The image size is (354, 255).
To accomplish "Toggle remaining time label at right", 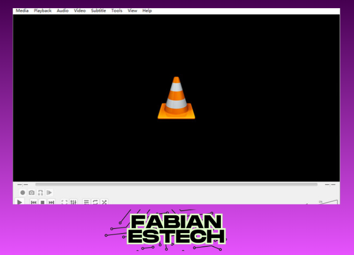I will (x=330, y=185).
